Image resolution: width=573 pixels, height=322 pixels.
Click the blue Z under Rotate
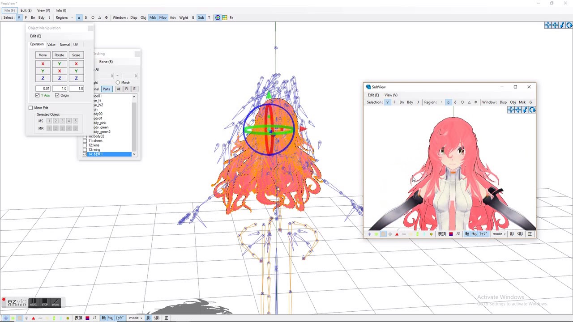pos(59,78)
